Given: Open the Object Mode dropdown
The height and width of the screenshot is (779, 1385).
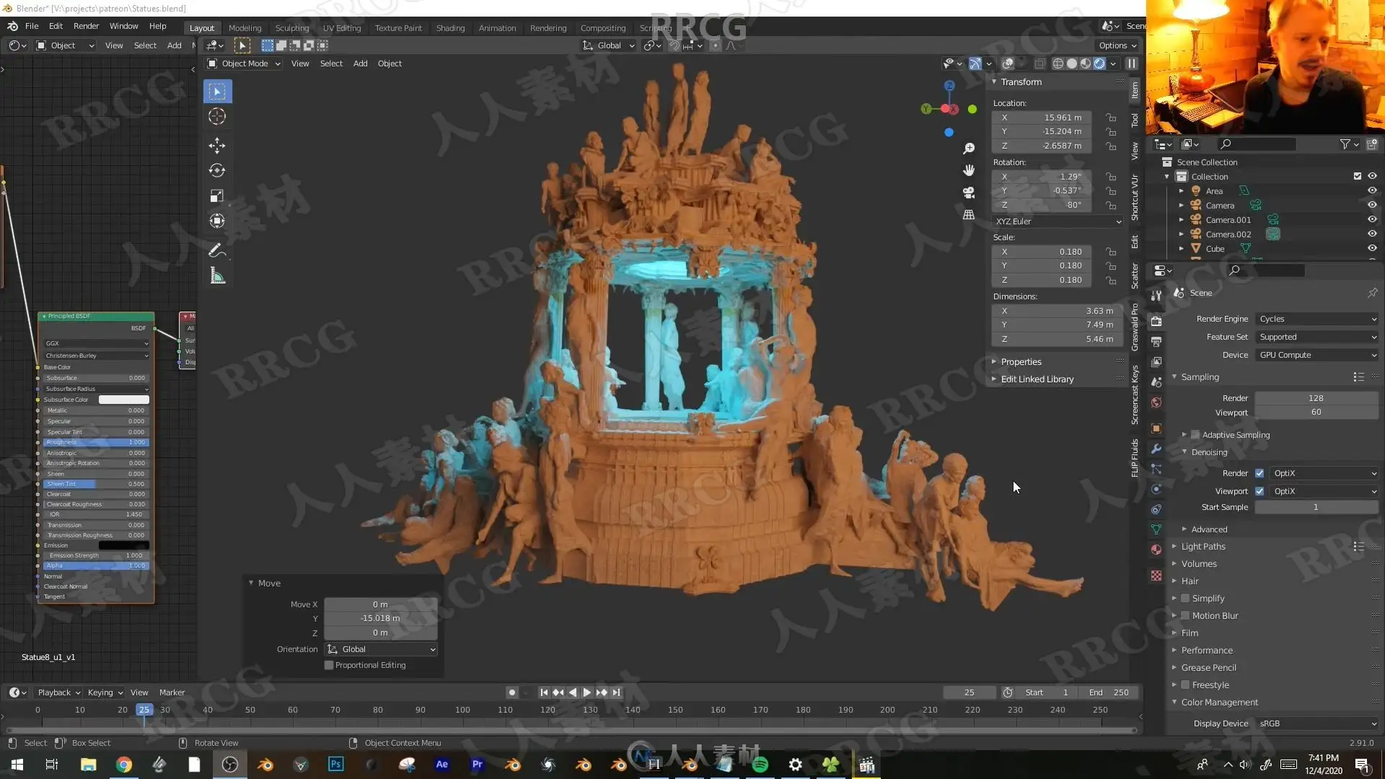Looking at the screenshot, I should (x=244, y=63).
